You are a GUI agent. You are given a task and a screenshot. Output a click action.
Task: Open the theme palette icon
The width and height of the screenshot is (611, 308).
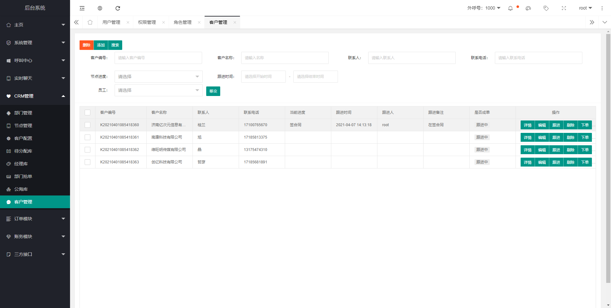[528, 8]
